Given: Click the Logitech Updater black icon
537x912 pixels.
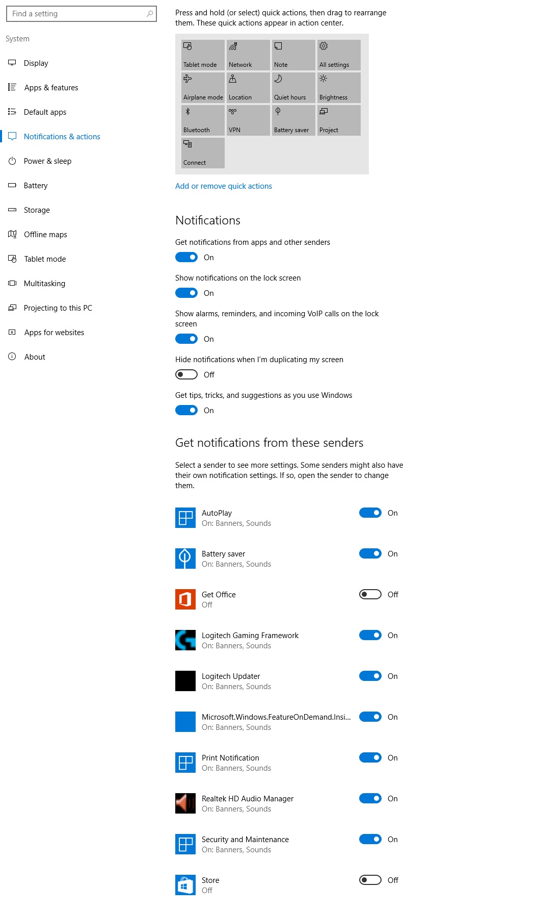Looking at the screenshot, I should coord(185,681).
